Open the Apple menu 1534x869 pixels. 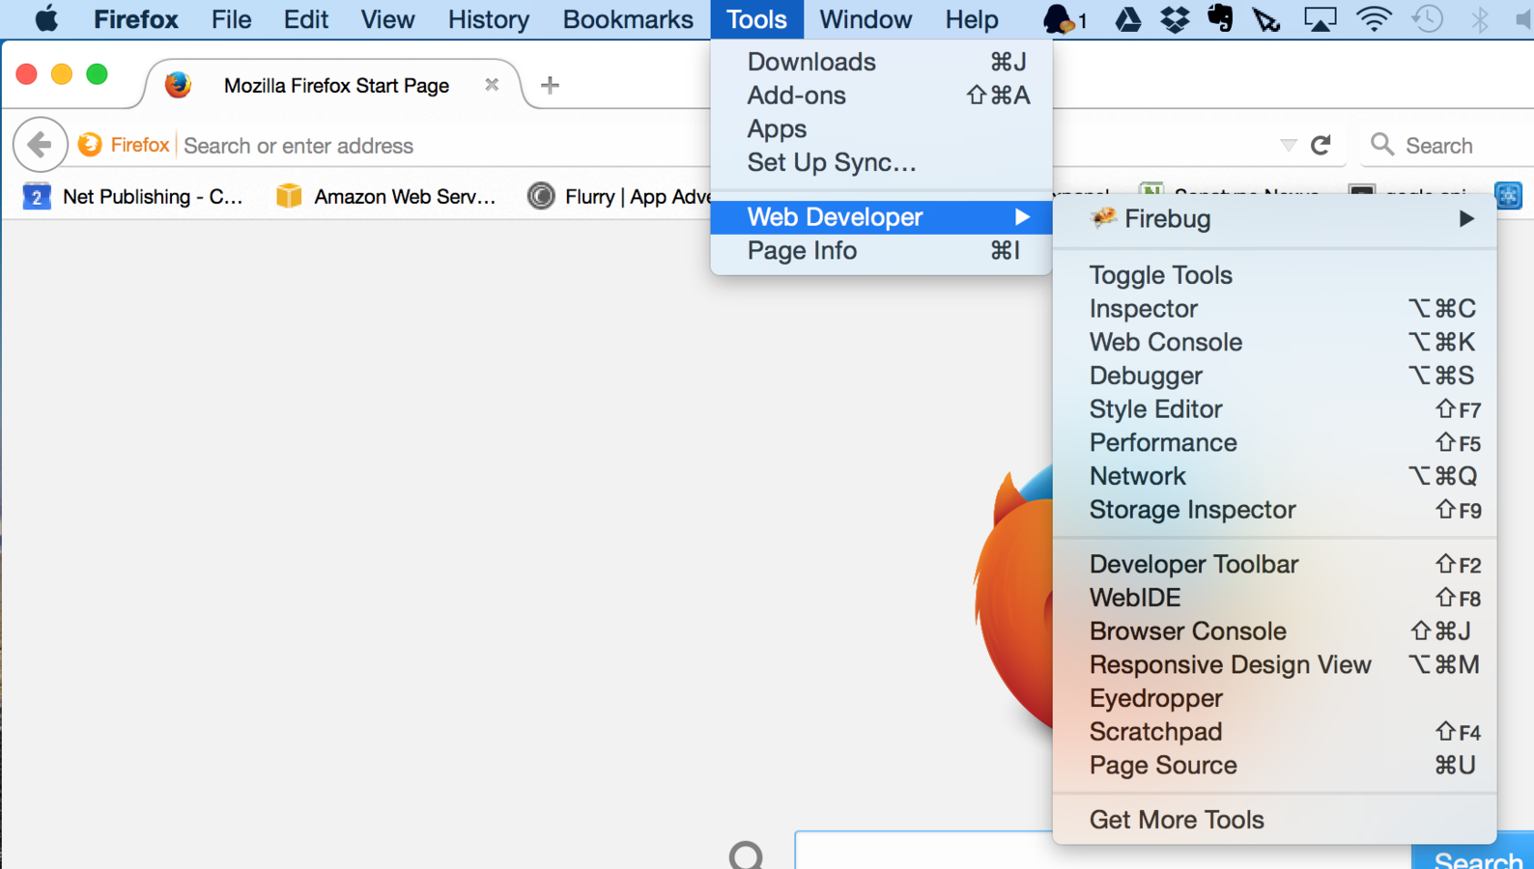pos(46,19)
